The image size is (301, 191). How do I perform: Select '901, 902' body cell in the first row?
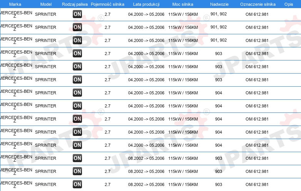(x=219, y=14)
